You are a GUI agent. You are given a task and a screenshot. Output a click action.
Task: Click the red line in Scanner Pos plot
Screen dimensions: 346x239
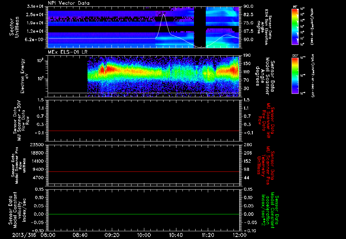[144, 171]
